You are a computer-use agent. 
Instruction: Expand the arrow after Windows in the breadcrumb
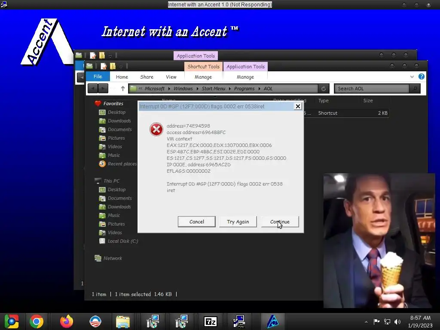[197, 89]
